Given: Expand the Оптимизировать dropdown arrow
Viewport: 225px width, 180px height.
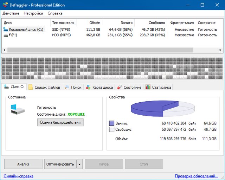Looking at the screenshot, I should (79, 164).
